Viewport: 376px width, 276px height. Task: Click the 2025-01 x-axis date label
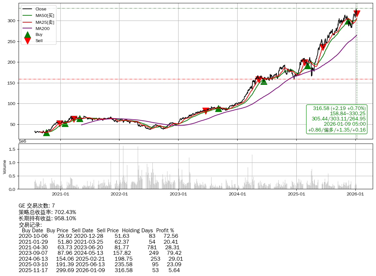click(296, 194)
